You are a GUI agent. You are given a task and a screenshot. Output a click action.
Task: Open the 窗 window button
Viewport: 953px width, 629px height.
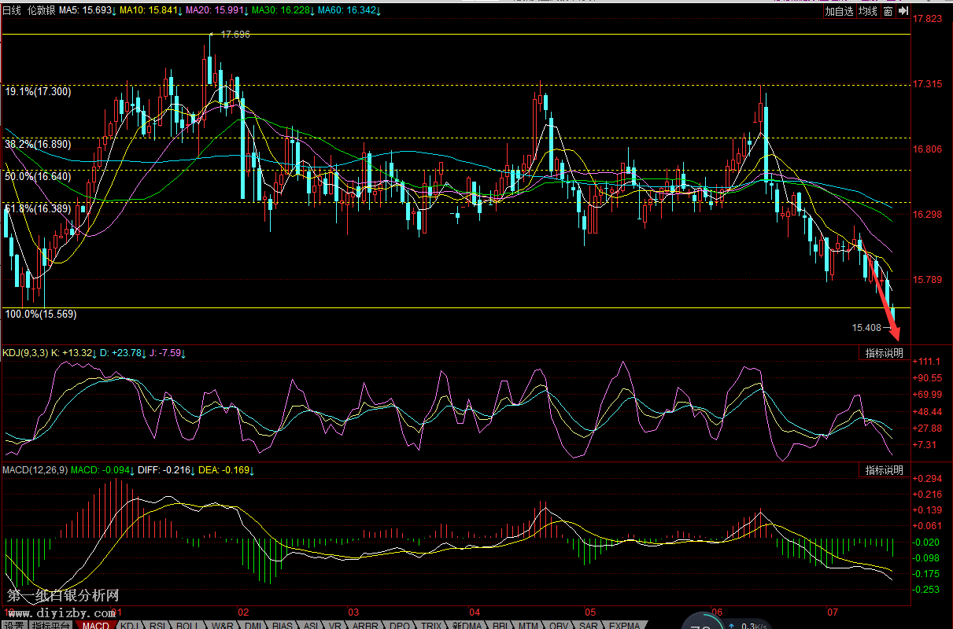click(x=888, y=12)
